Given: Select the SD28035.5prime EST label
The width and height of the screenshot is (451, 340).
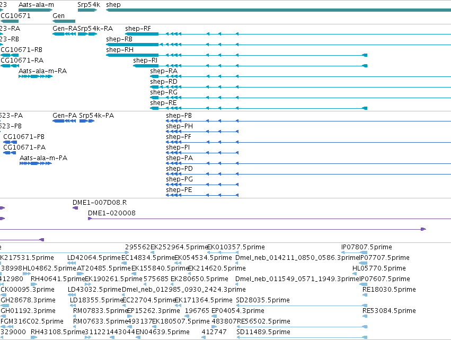Looking at the screenshot, I should (263, 300).
